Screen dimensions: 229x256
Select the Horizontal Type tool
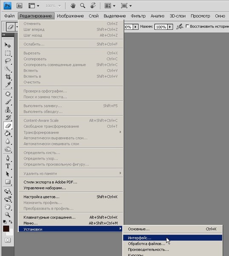[8, 166]
